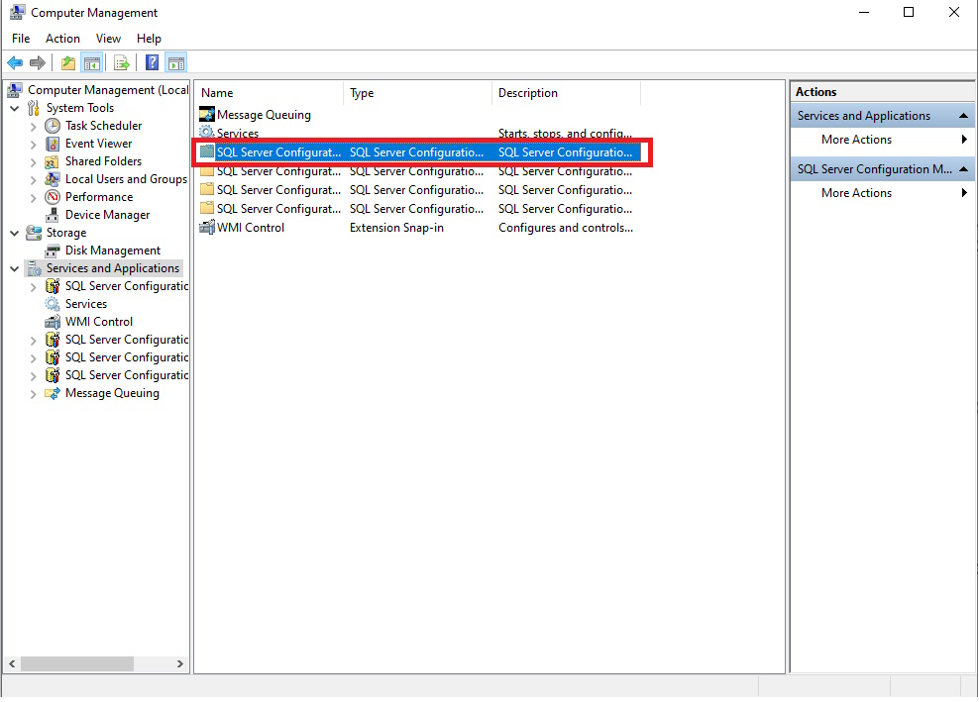Select the Event Viewer icon in tree
This screenshot has width=979, height=702.
pos(53,144)
